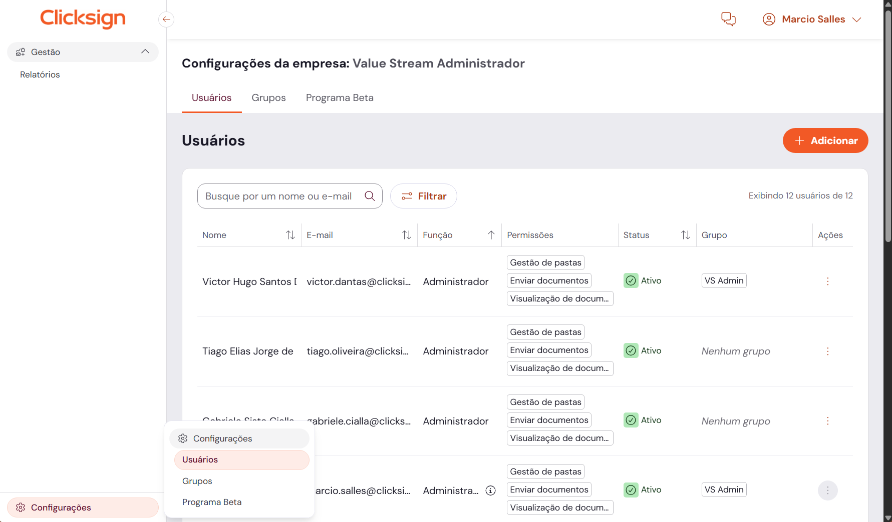Open Relatórios from the sidebar
Image resolution: width=892 pixels, height=522 pixels.
click(40, 74)
